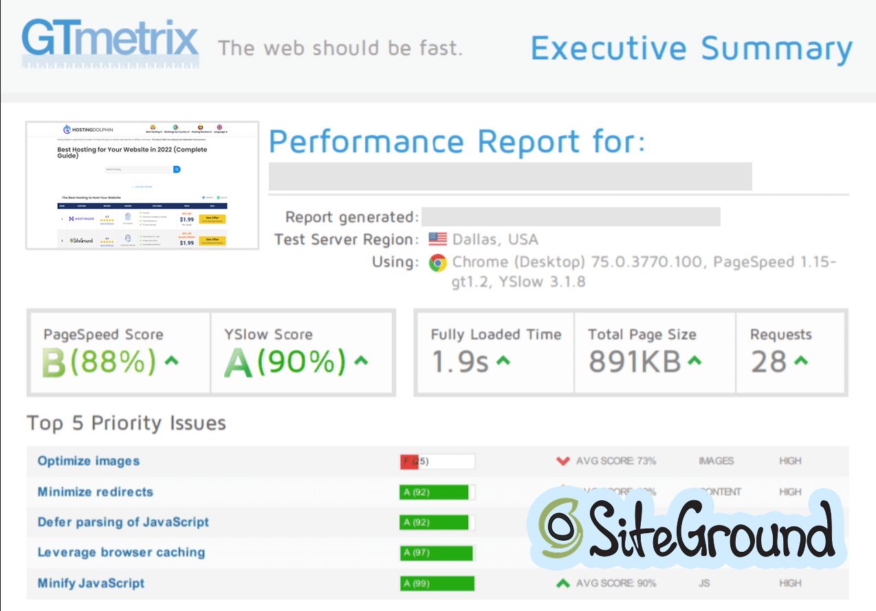Click the A (99) score bar
The height and width of the screenshot is (611, 876).
(437, 583)
